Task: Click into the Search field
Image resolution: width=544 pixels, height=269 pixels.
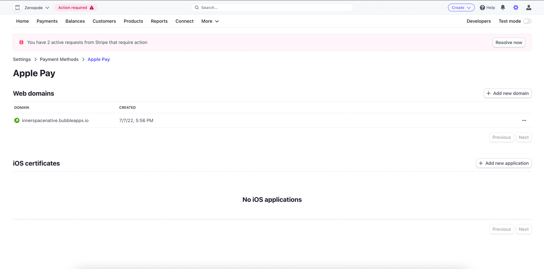Action: point(272,8)
